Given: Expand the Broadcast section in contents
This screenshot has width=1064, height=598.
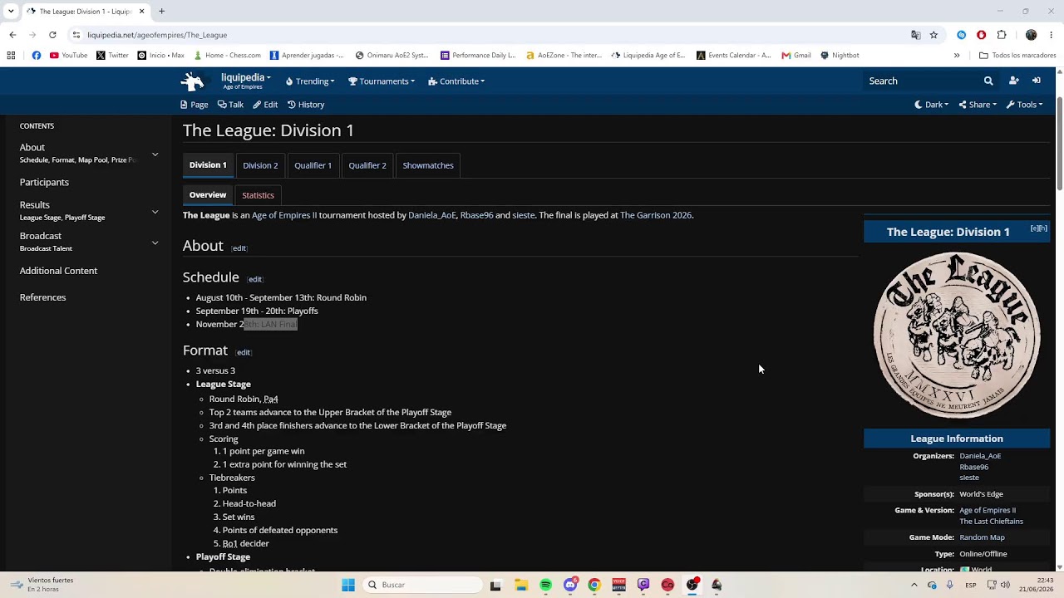Looking at the screenshot, I should point(155,243).
